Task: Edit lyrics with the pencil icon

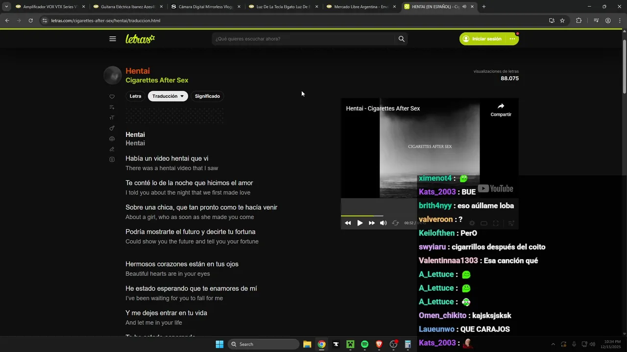Action: click(112, 149)
